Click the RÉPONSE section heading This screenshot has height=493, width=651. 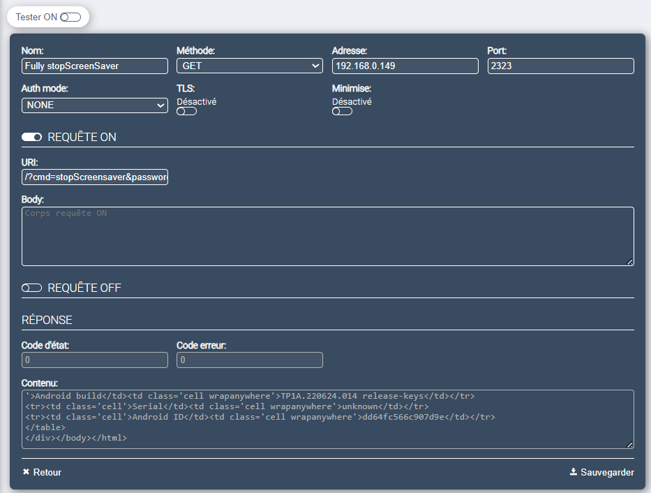pyautogui.click(x=47, y=320)
